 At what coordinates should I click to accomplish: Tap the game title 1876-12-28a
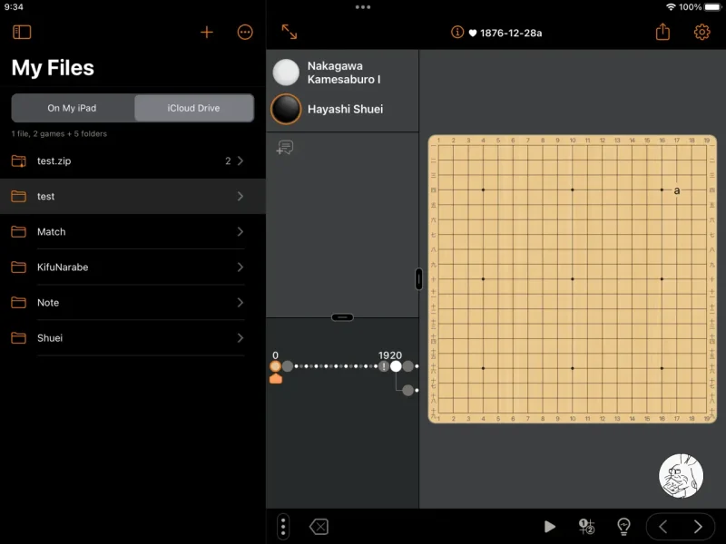tap(511, 33)
